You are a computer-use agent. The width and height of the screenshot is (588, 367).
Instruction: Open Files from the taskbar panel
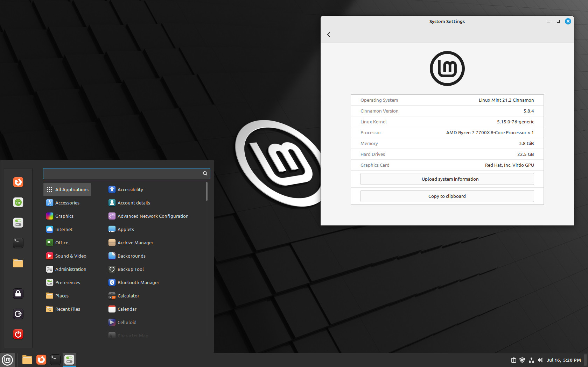point(27,360)
